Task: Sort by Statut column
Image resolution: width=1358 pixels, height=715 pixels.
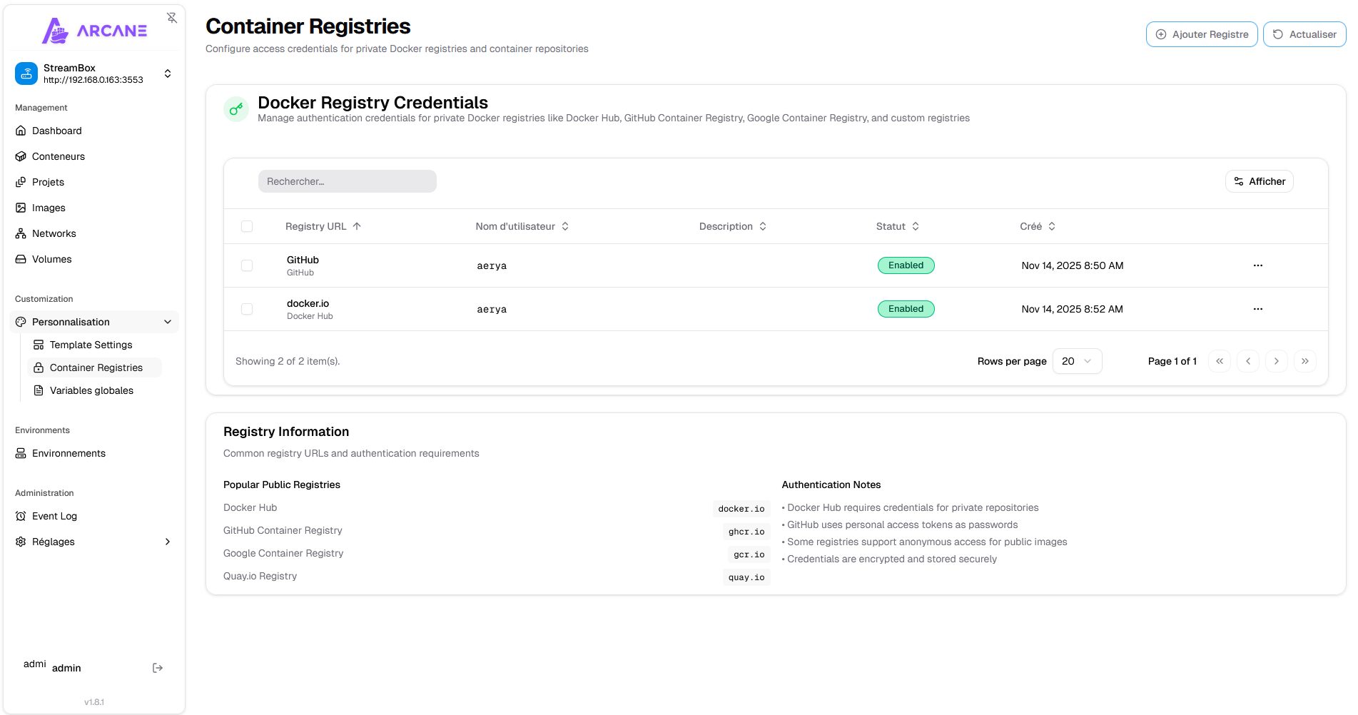Action: point(898,226)
